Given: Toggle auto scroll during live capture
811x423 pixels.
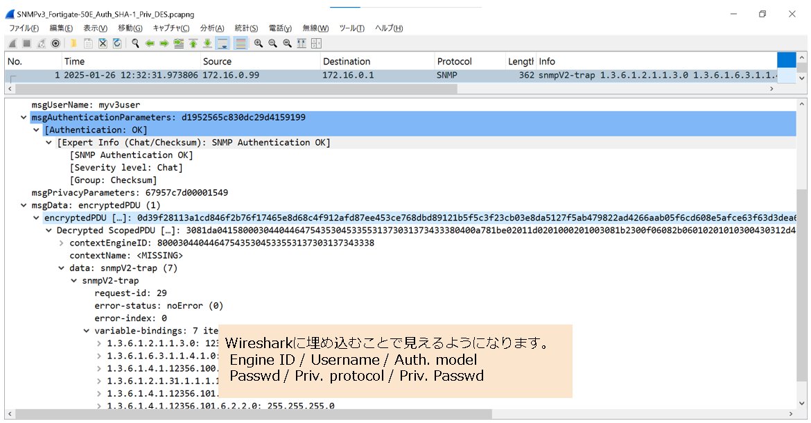Looking at the screenshot, I should click(x=223, y=44).
